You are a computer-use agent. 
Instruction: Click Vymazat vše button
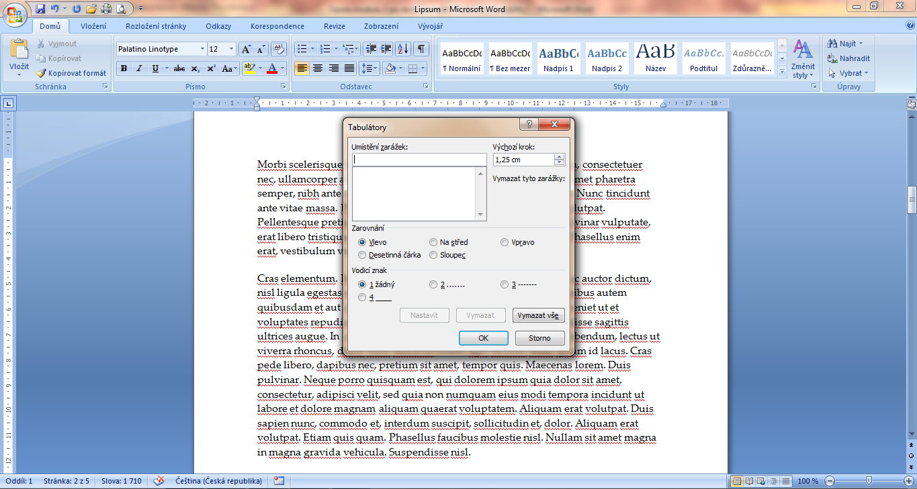point(539,315)
